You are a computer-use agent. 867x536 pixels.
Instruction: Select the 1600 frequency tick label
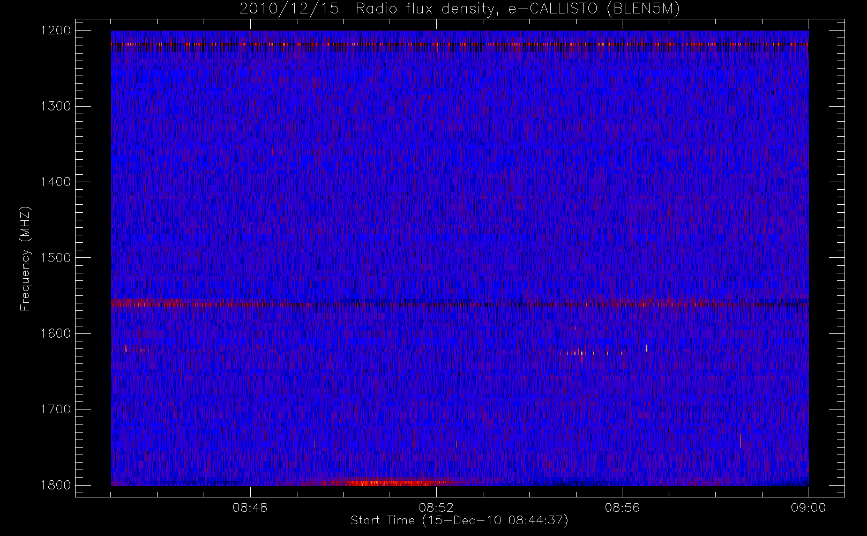coord(56,333)
